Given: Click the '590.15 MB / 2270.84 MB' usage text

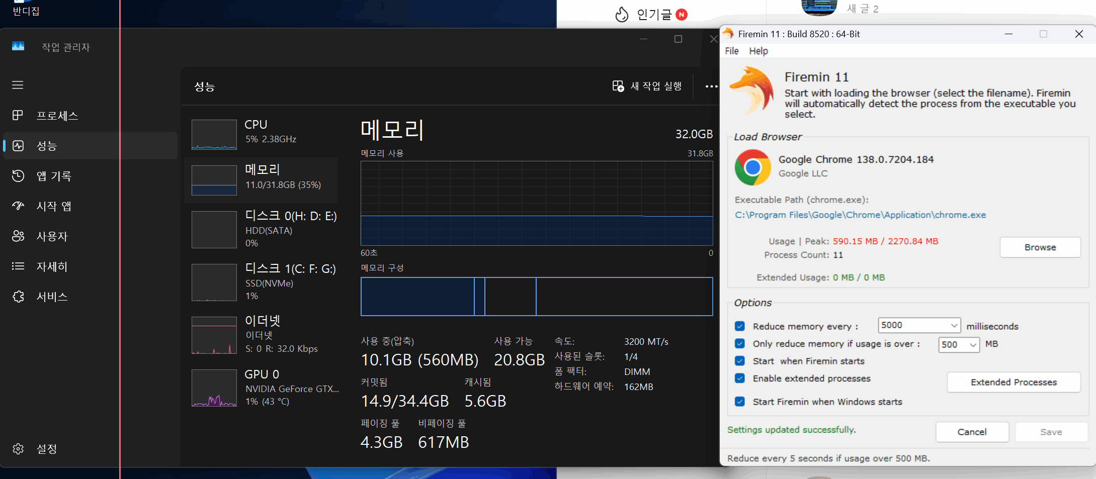Looking at the screenshot, I should [x=885, y=241].
